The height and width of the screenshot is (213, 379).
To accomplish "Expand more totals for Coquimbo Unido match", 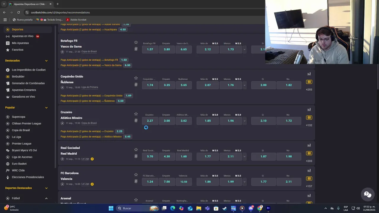I will 244,85.
